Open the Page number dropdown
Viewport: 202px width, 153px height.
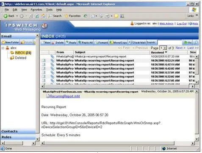pos(163,48)
